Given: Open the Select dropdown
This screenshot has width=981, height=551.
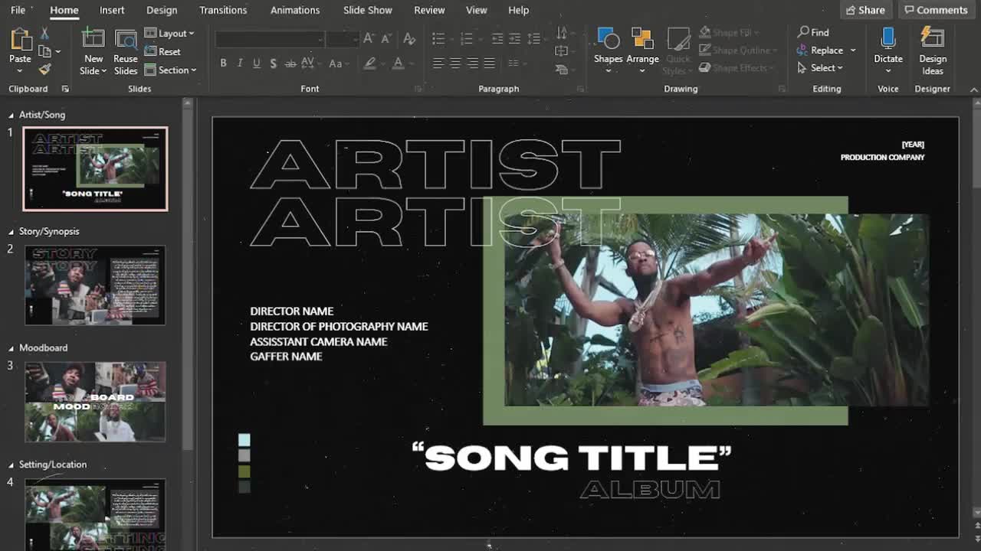Looking at the screenshot, I should click(x=821, y=68).
